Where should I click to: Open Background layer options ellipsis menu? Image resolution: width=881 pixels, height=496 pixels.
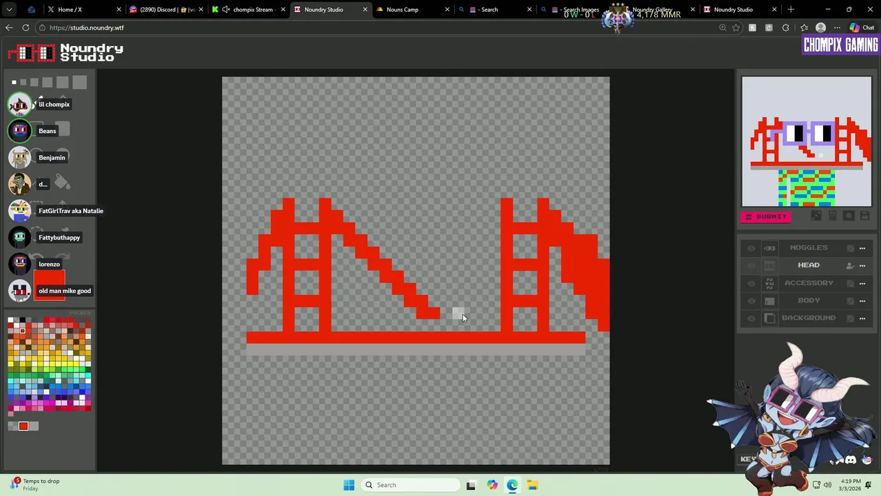pos(862,318)
